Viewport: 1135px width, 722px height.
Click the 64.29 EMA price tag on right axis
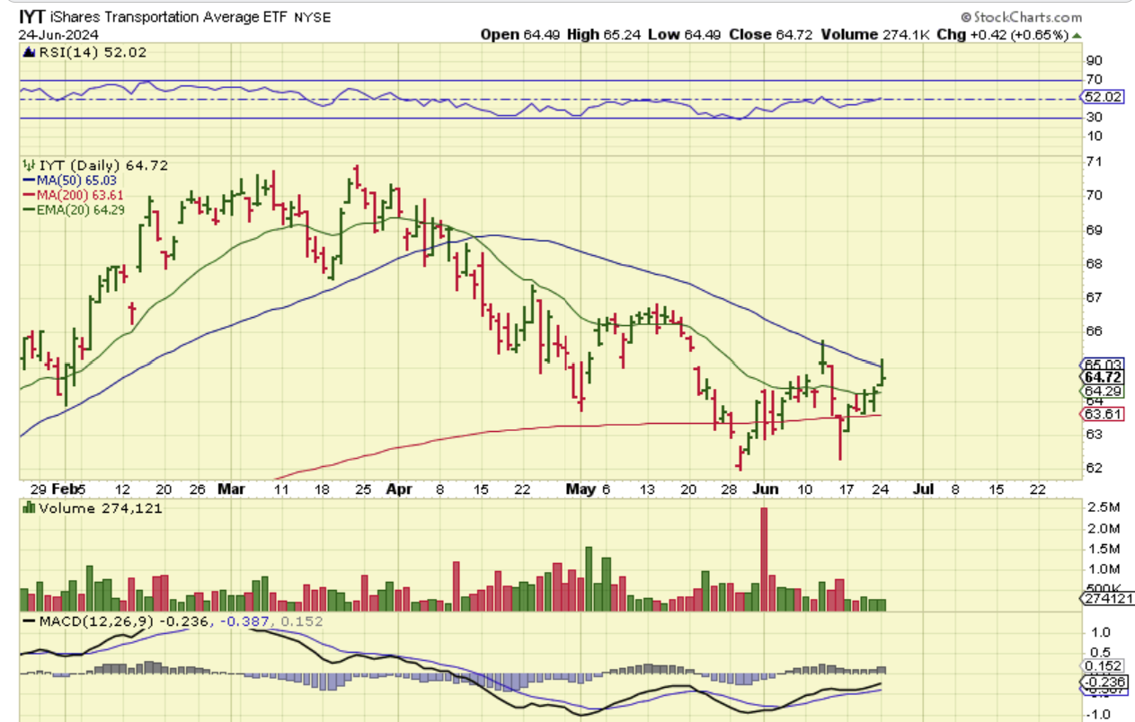1101,392
